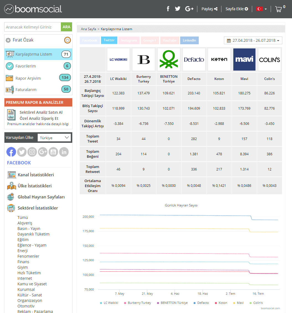
Task: Switch to the Facebook tab
Action: (90, 40)
